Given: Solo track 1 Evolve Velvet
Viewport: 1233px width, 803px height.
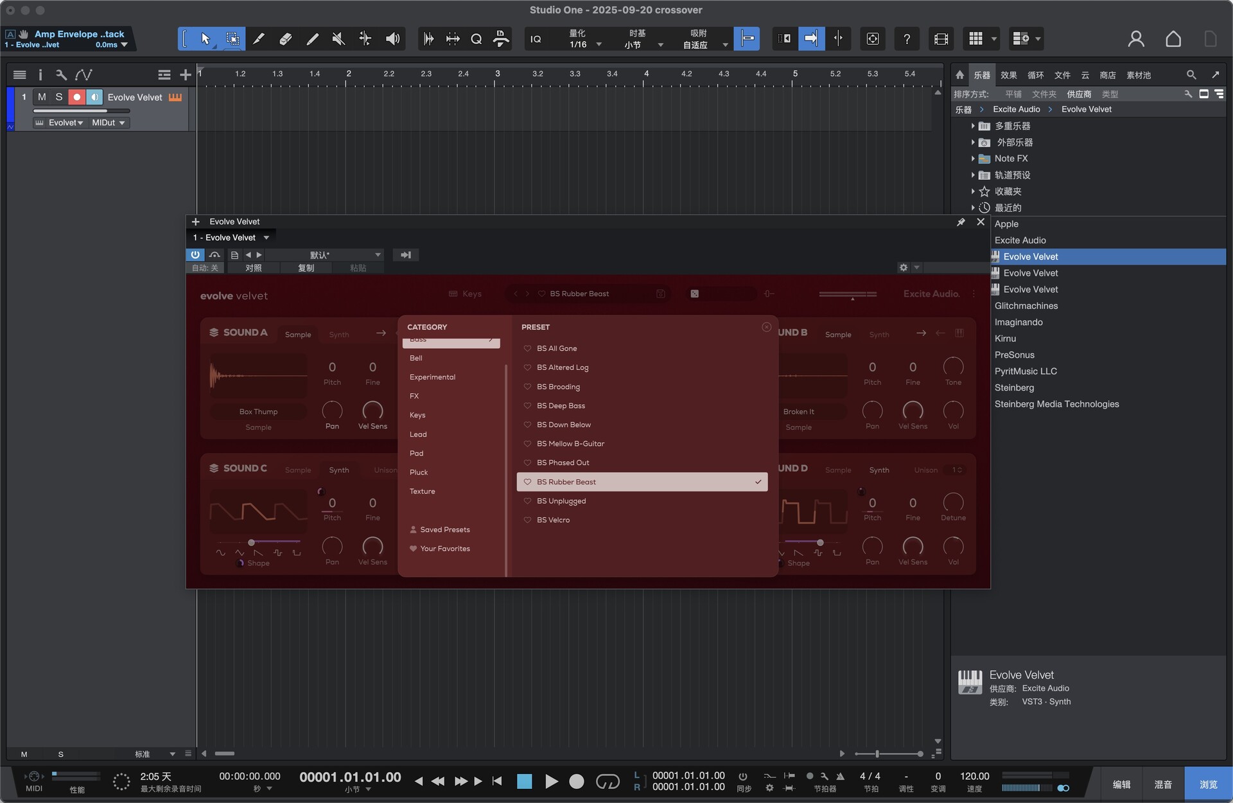Looking at the screenshot, I should click(59, 97).
